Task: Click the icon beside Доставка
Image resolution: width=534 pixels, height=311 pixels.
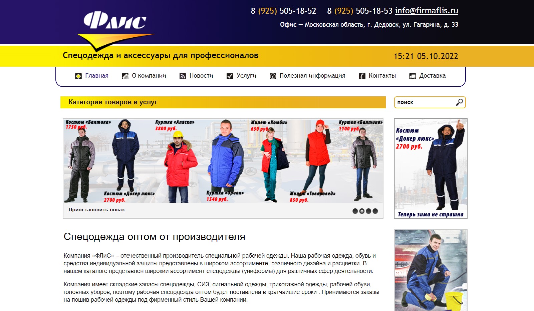Action: pyautogui.click(x=413, y=76)
